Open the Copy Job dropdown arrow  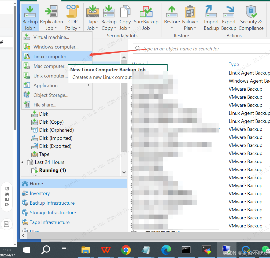(x=129, y=28)
